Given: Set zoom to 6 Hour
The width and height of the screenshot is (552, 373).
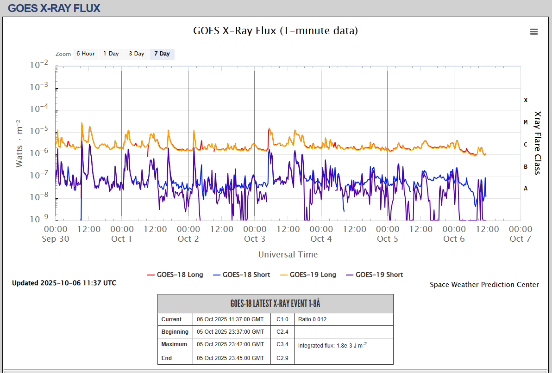Looking at the screenshot, I should (86, 54).
